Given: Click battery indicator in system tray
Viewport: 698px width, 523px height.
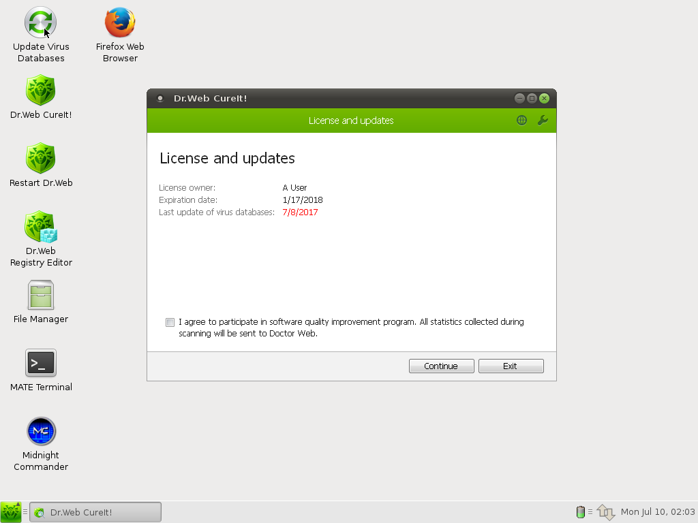Looking at the screenshot, I should (x=581, y=512).
